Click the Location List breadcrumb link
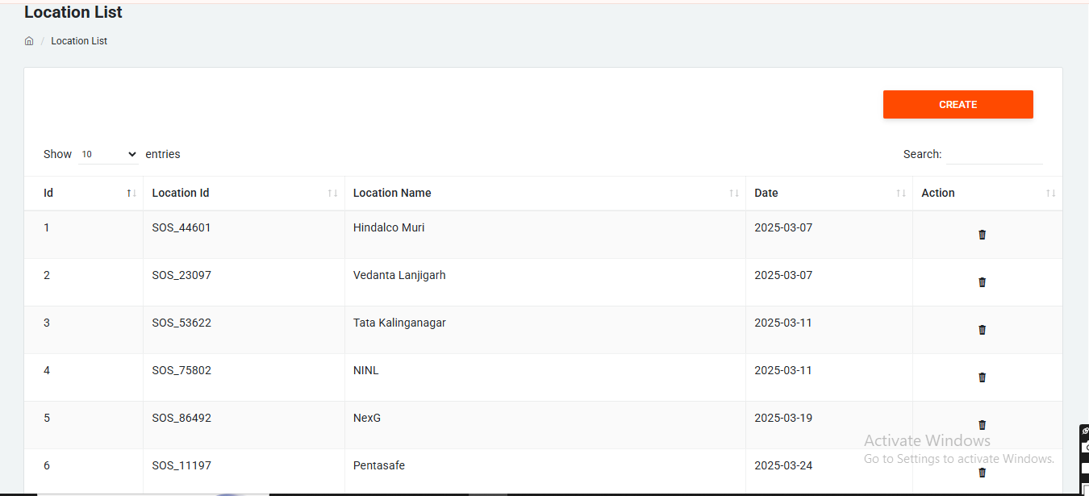This screenshot has height=496, width=1089. (79, 41)
